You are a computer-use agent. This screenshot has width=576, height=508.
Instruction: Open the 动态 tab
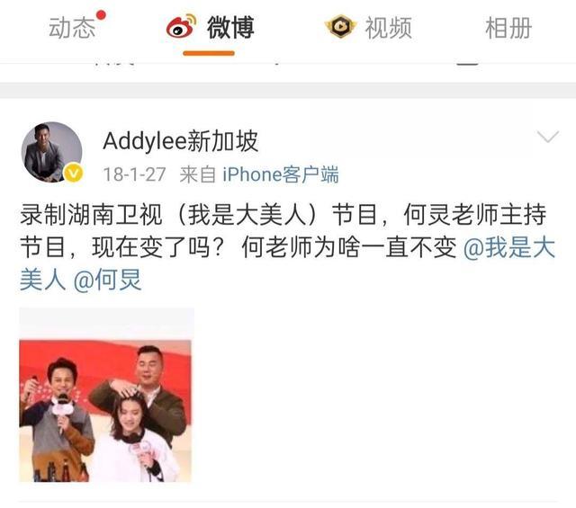(72, 28)
